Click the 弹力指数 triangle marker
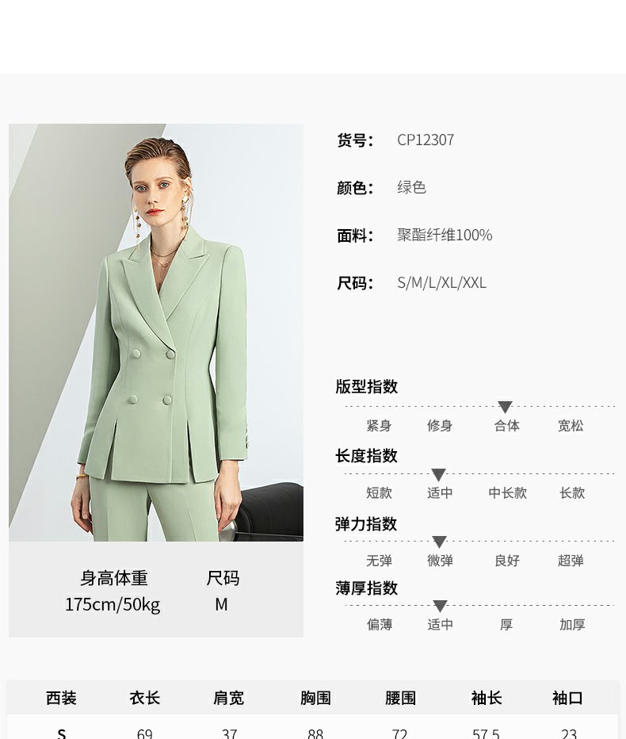 (439, 542)
